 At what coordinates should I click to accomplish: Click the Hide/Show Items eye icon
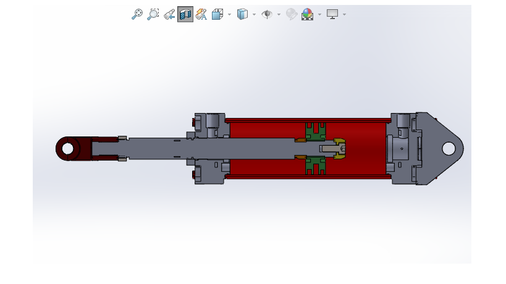[267, 14]
